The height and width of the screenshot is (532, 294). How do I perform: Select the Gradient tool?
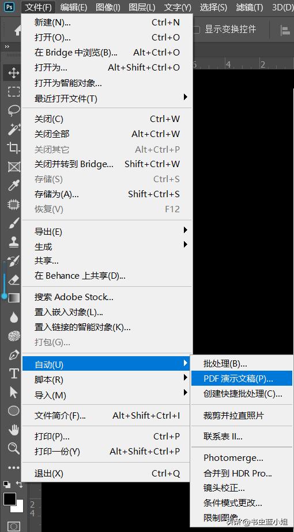[13, 298]
